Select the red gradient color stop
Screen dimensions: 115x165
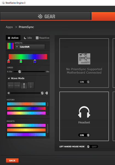(x=9, y=61)
